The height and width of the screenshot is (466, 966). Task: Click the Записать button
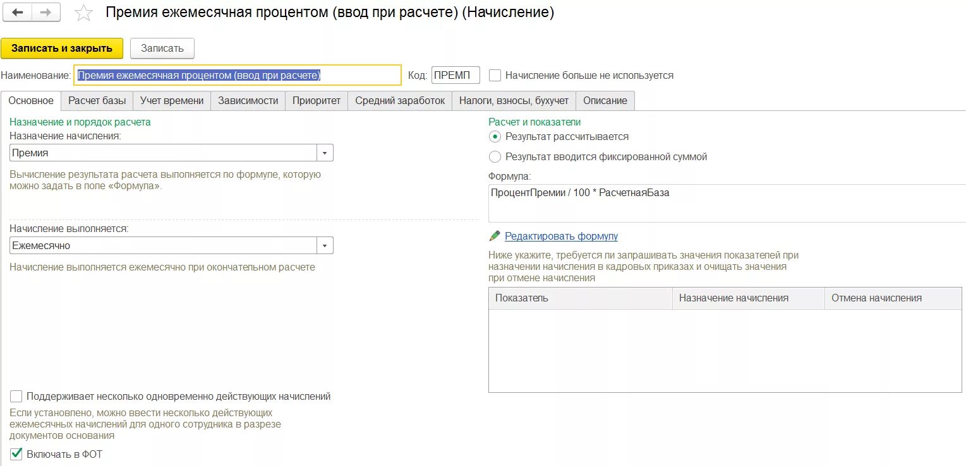[x=162, y=48]
